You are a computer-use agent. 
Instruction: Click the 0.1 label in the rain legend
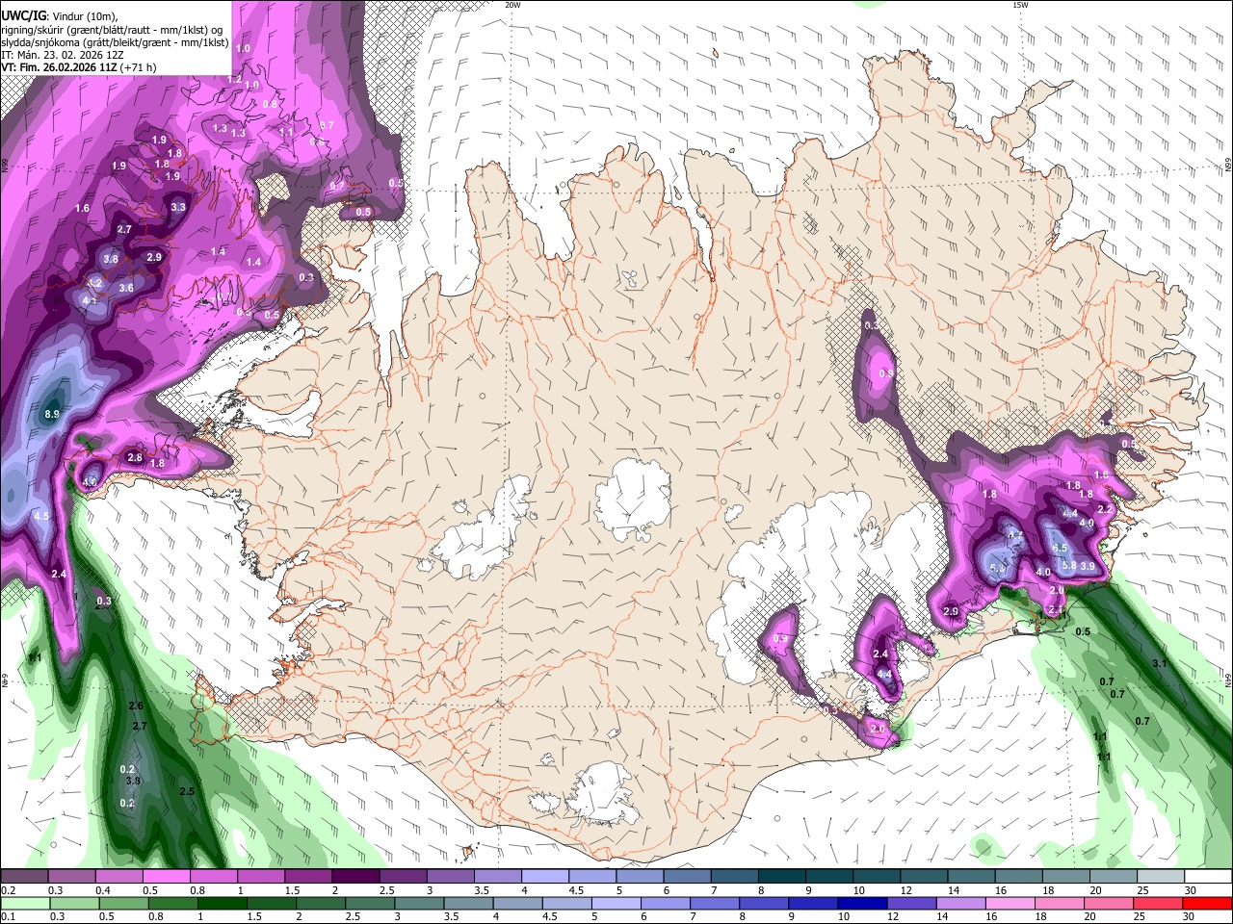click(x=8, y=917)
